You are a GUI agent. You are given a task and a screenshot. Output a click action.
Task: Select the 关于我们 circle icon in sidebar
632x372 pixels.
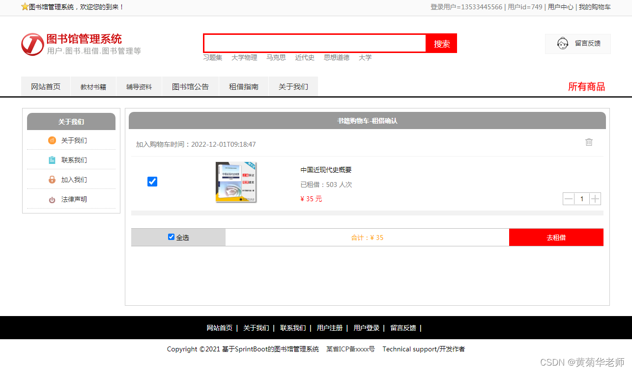coord(52,140)
